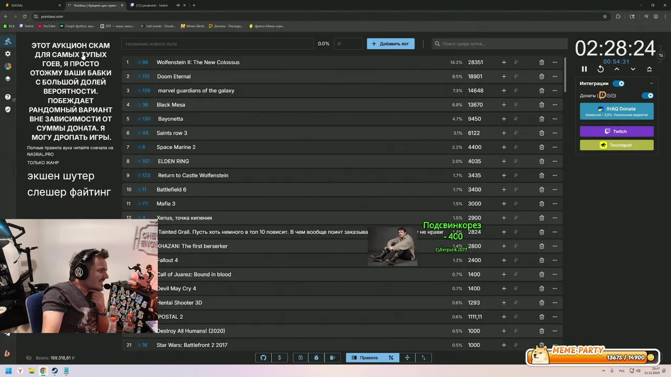Click the Tourniquet integration button
The width and height of the screenshot is (671, 377).
(616, 145)
